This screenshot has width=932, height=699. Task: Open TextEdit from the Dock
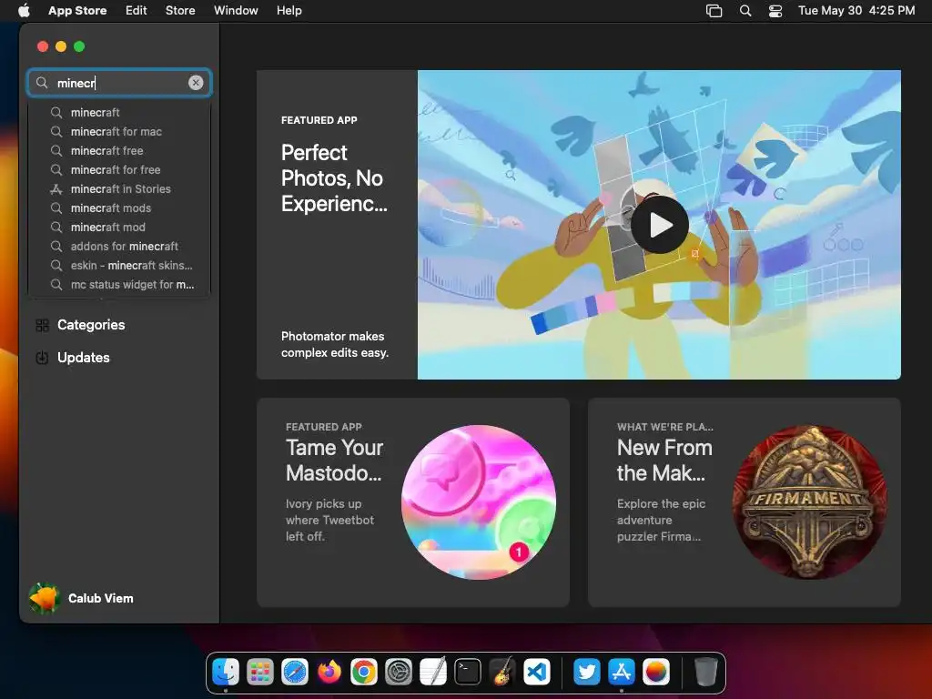[x=432, y=673]
